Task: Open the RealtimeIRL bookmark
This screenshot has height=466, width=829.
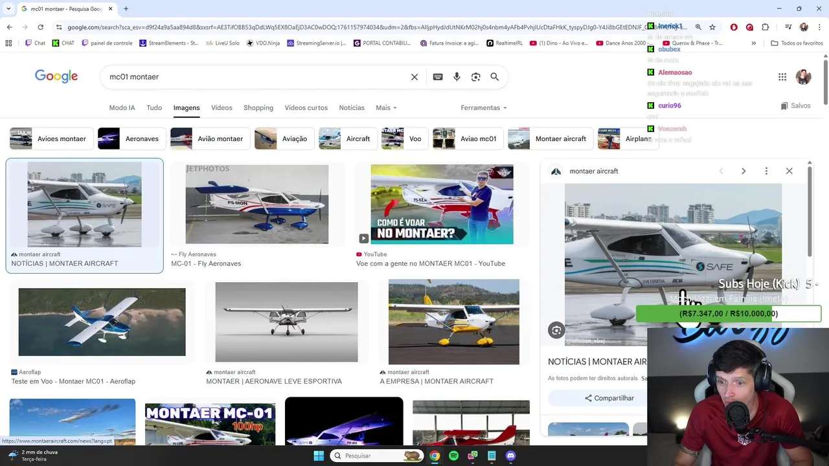Action: click(504, 43)
